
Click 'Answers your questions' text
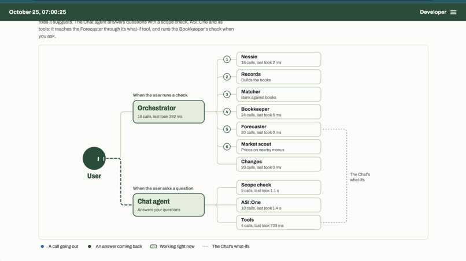[x=158, y=210]
